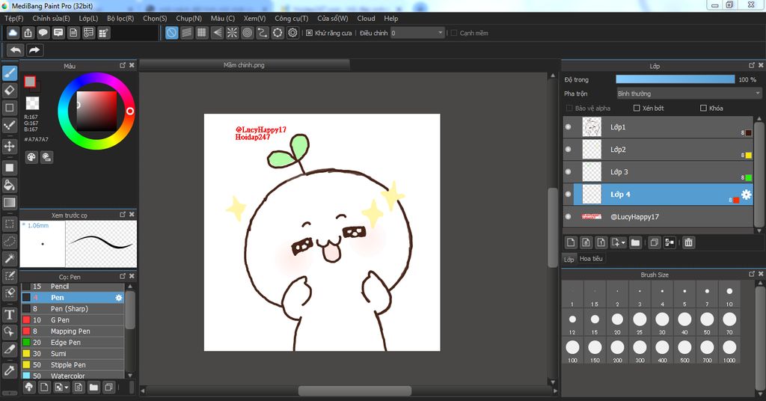This screenshot has width=766, height=401.
Task: Select the Lớp2 layer row
Action: pos(658,150)
